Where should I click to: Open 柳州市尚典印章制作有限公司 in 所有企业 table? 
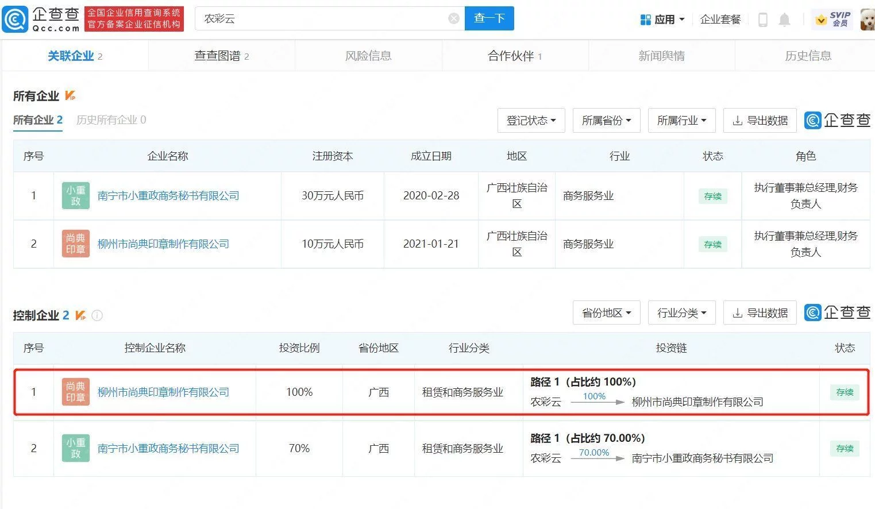(163, 244)
